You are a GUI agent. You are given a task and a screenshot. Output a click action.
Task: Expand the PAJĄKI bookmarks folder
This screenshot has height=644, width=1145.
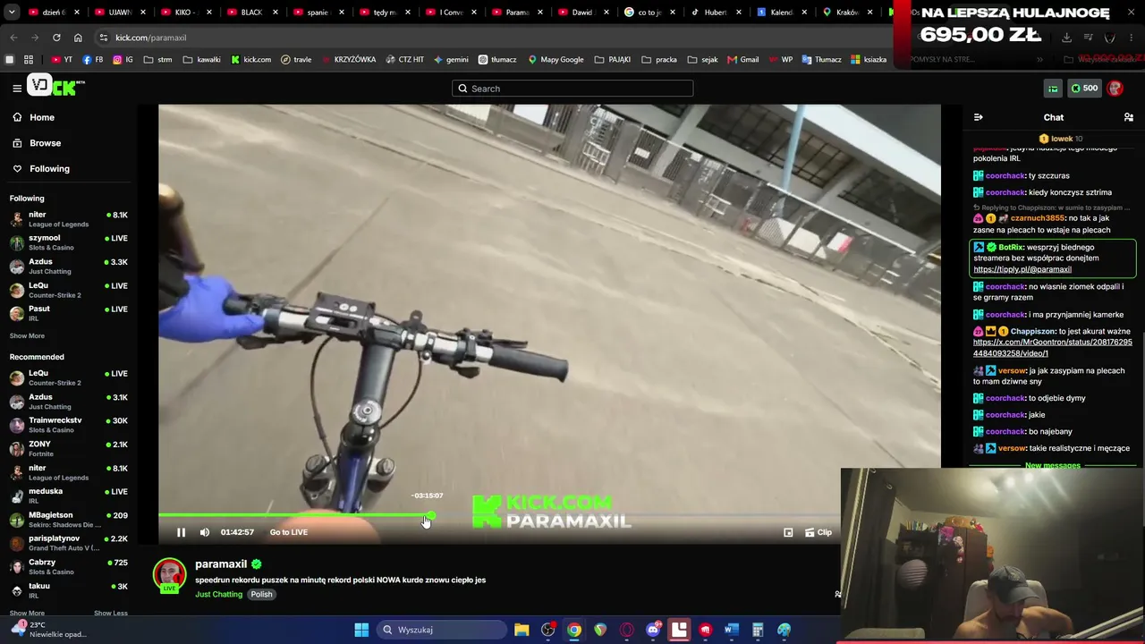pyautogui.click(x=613, y=60)
